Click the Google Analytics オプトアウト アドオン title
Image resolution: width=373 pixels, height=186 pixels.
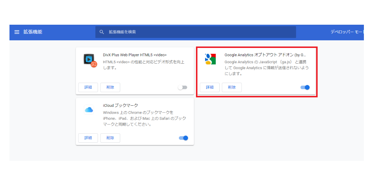coord(265,55)
